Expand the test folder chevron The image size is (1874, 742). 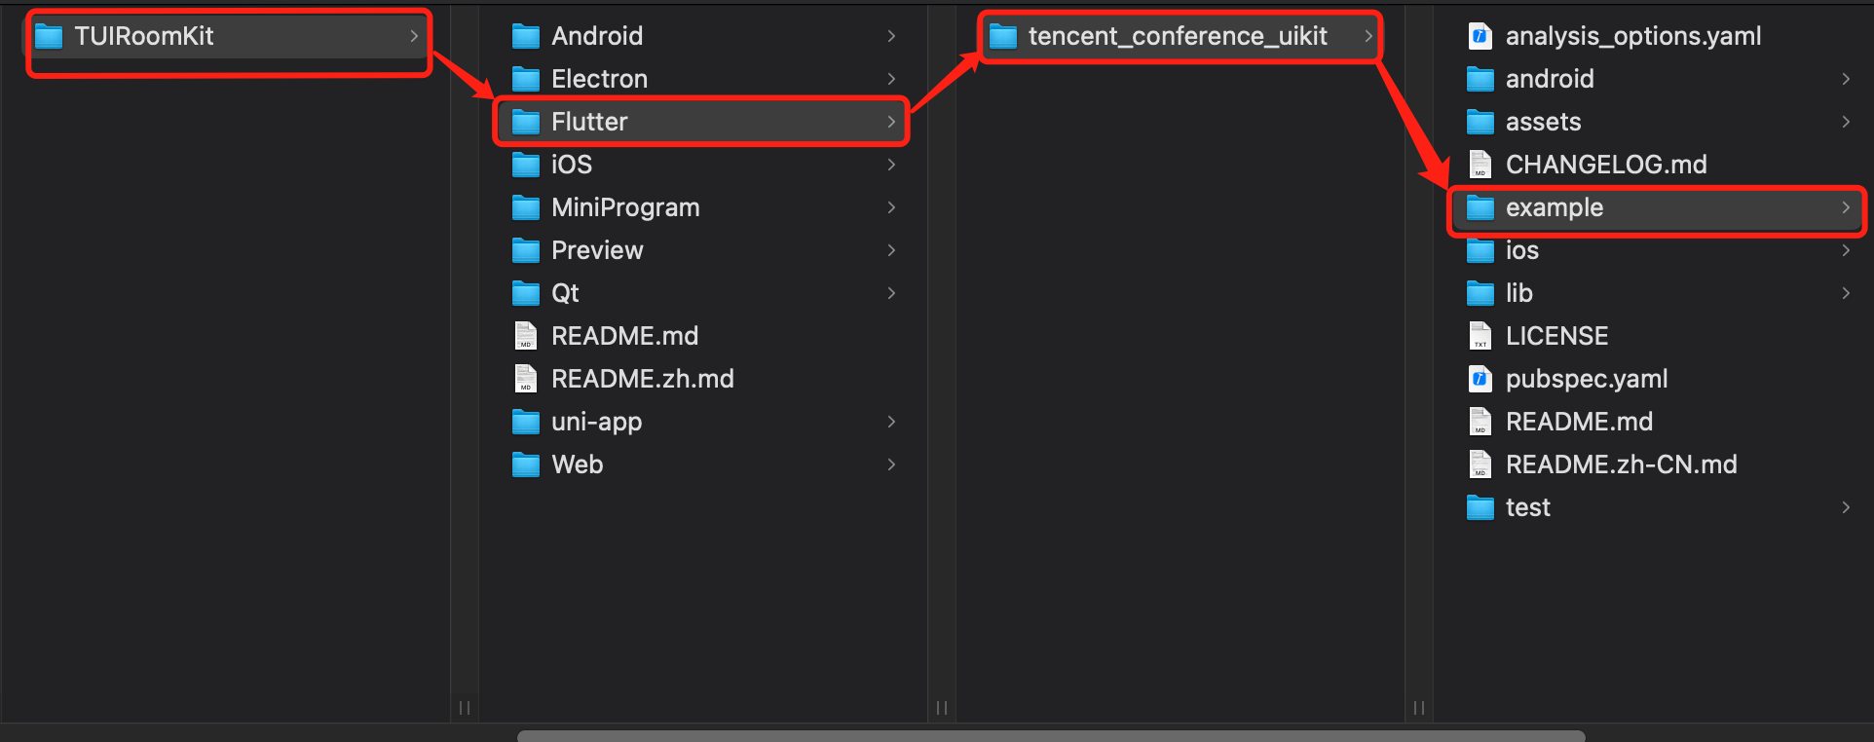coord(1846,507)
